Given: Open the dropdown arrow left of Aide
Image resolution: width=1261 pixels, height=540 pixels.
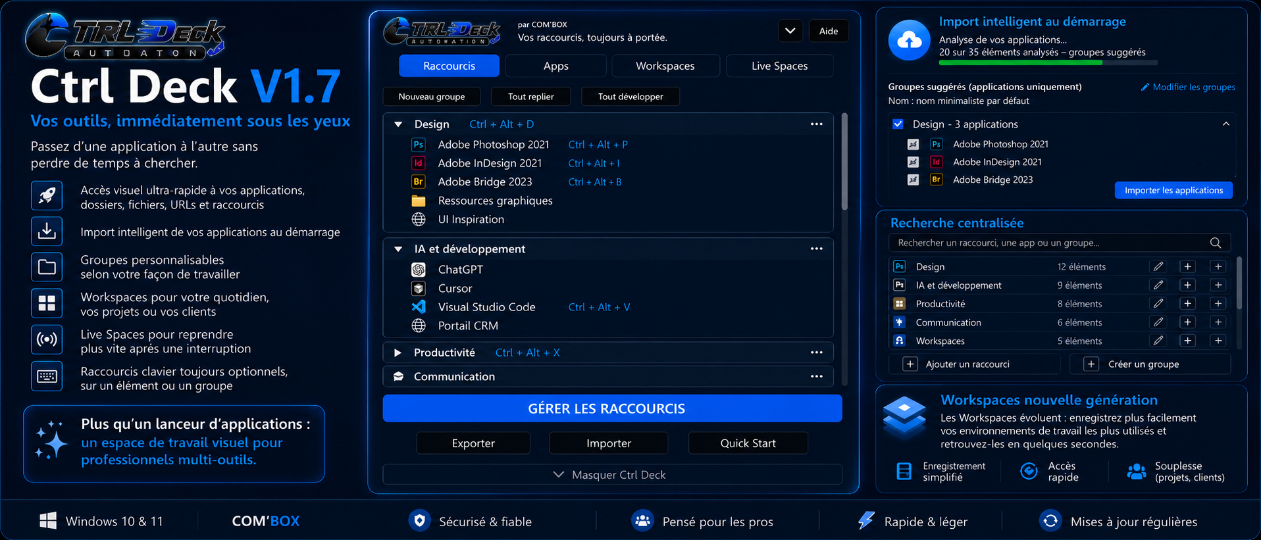Looking at the screenshot, I should (790, 31).
